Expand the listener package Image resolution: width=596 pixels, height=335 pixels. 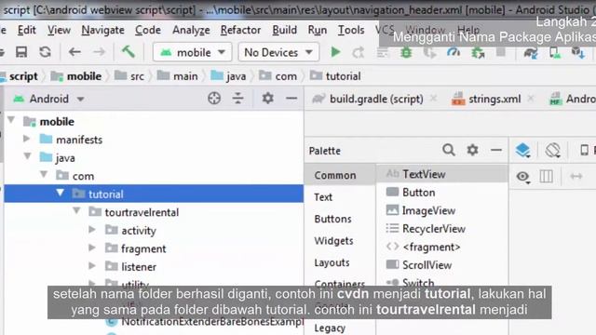click(92, 265)
